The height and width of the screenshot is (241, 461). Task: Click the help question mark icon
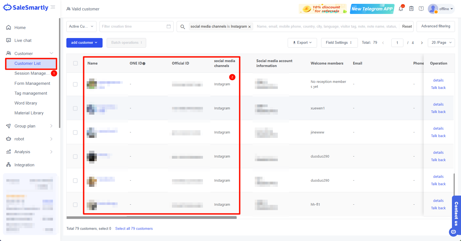(x=421, y=9)
